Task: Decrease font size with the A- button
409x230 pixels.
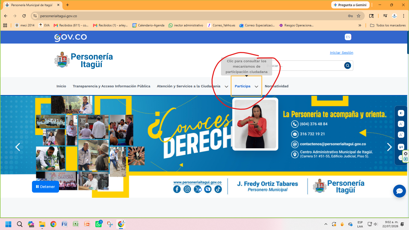Action: click(401, 124)
